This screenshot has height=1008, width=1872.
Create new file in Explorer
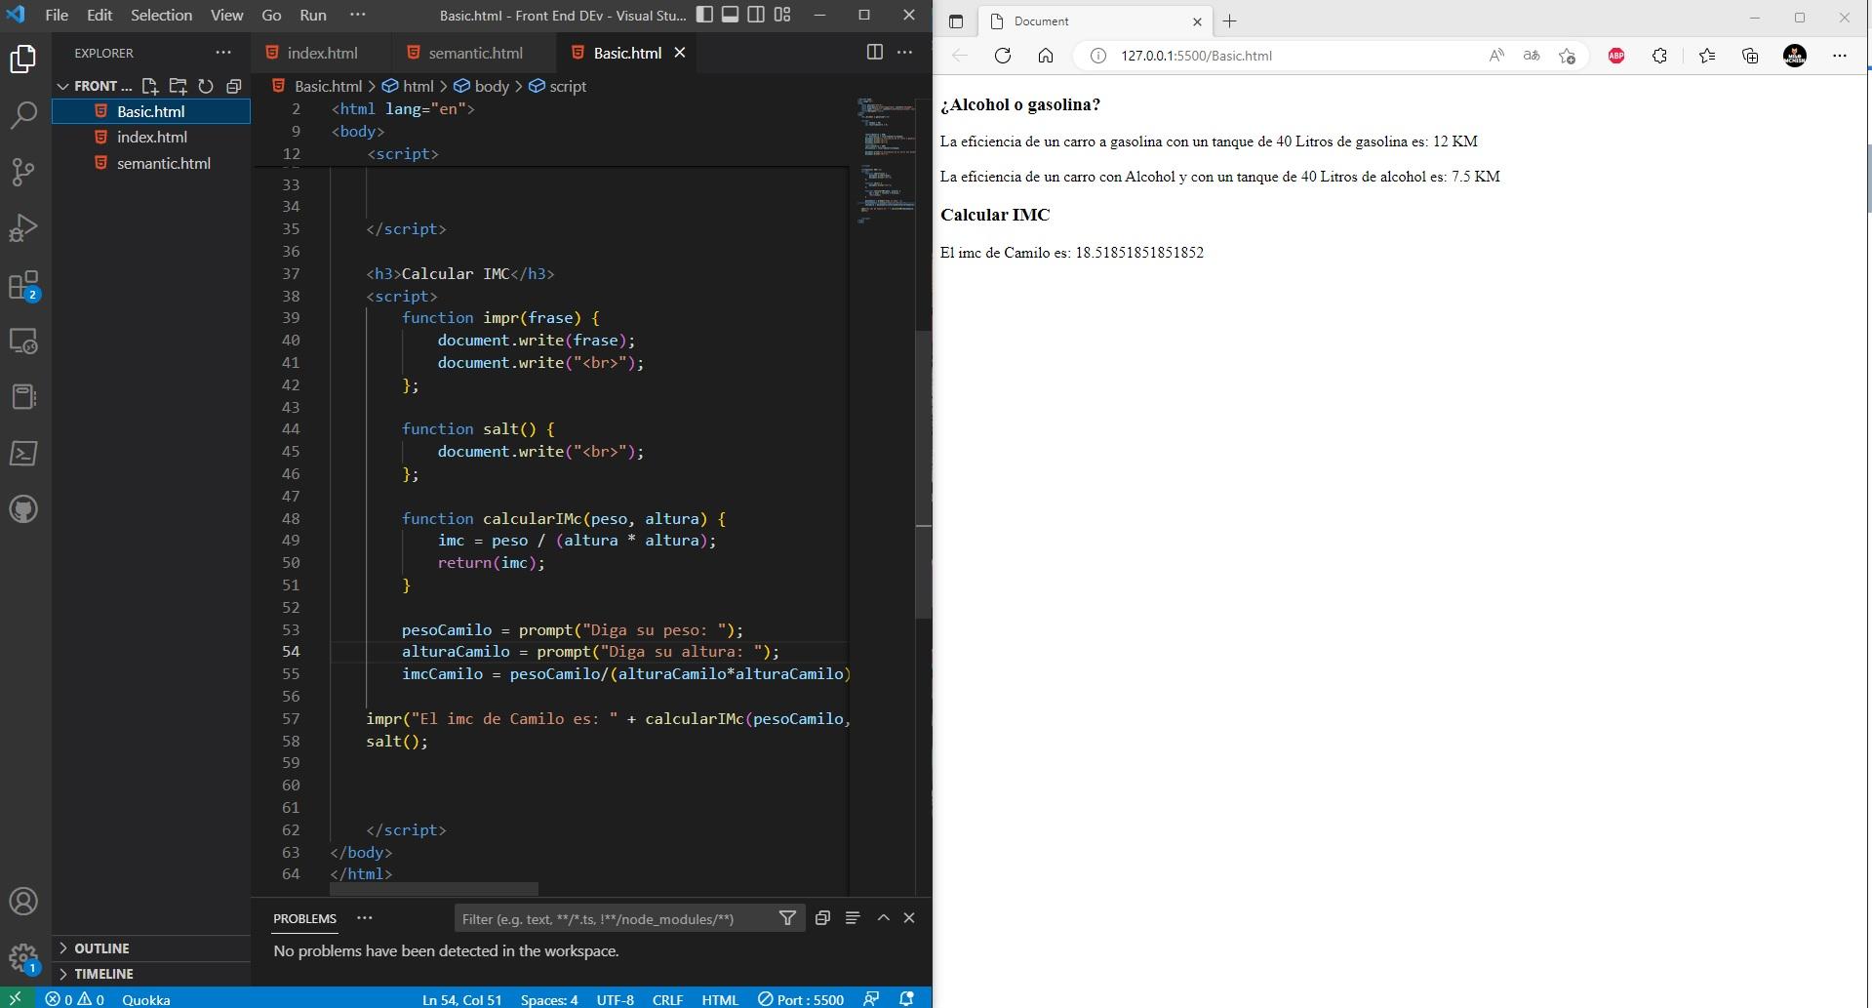click(x=150, y=86)
